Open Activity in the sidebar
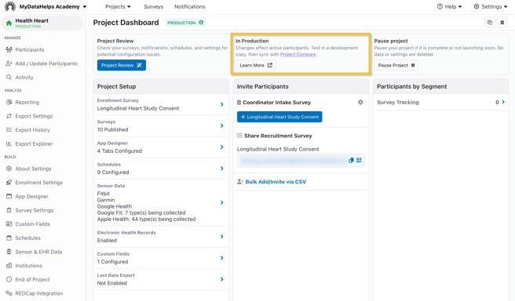The image size is (515, 301). tap(24, 77)
